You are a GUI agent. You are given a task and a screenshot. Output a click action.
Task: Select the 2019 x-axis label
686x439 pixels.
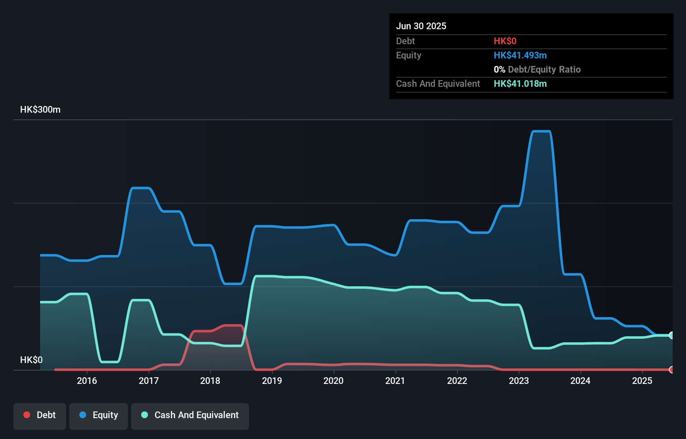(272, 381)
